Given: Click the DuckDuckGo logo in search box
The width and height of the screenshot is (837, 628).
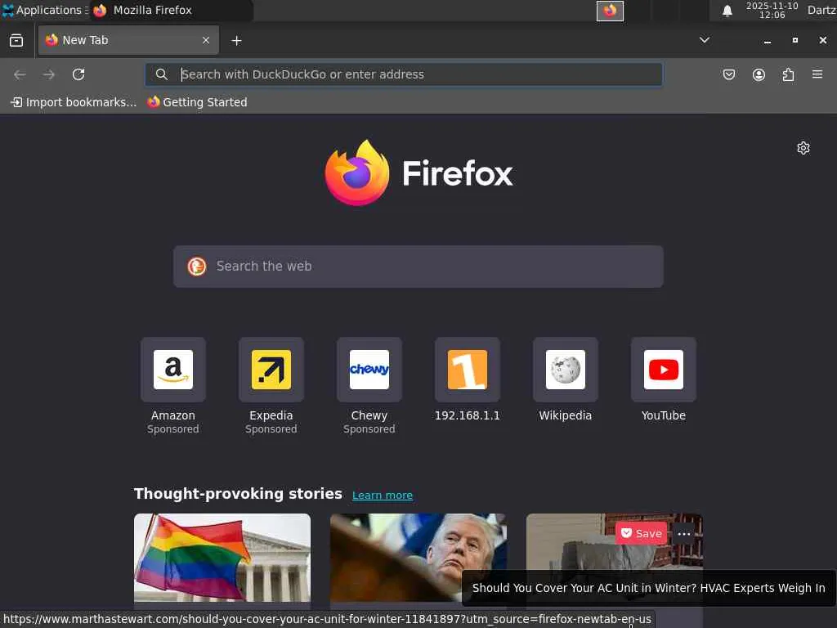Looking at the screenshot, I should pyautogui.click(x=197, y=266).
